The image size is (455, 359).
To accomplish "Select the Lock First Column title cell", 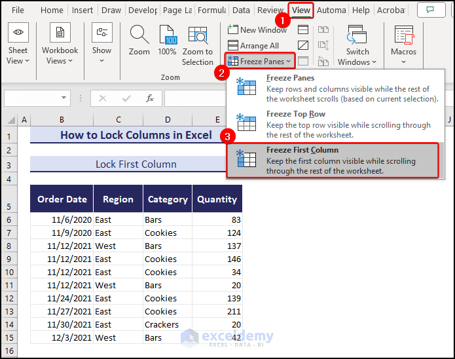I will tap(128, 164).
